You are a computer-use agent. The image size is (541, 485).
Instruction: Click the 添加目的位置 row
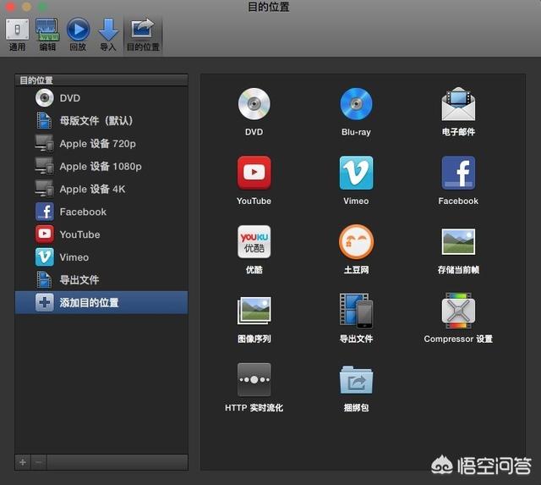[x=101, y=303]
